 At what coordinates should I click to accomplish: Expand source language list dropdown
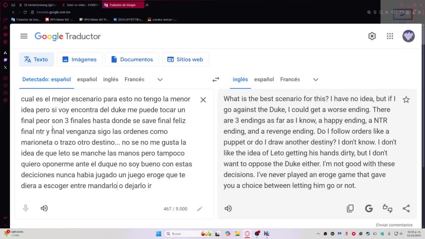(x=160, y=79)
